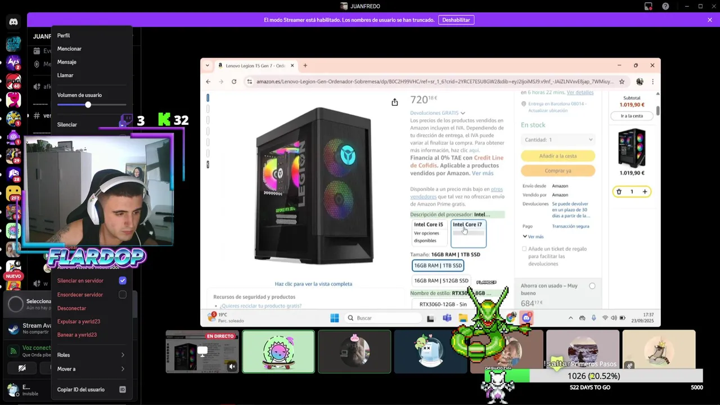
Task: Click the amazon.es address bar
Action: [435, 82]
